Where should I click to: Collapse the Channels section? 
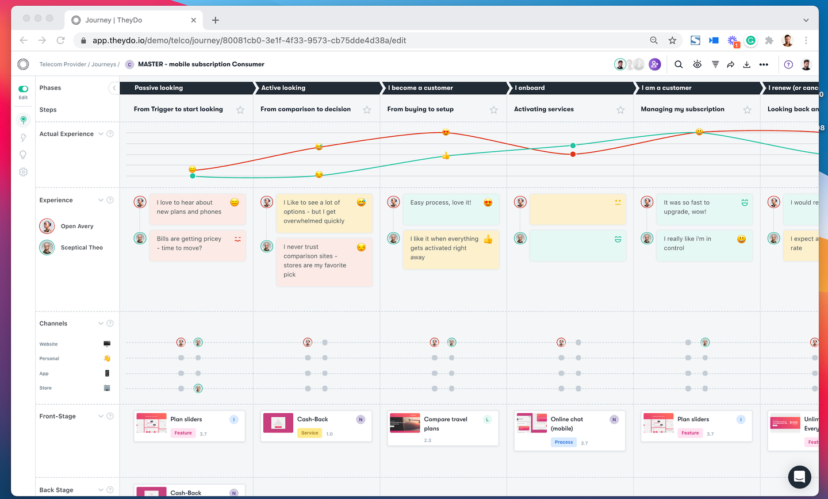pos(100,323)
